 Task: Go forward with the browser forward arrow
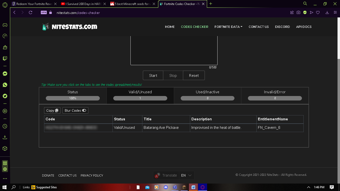click(22, 12)
